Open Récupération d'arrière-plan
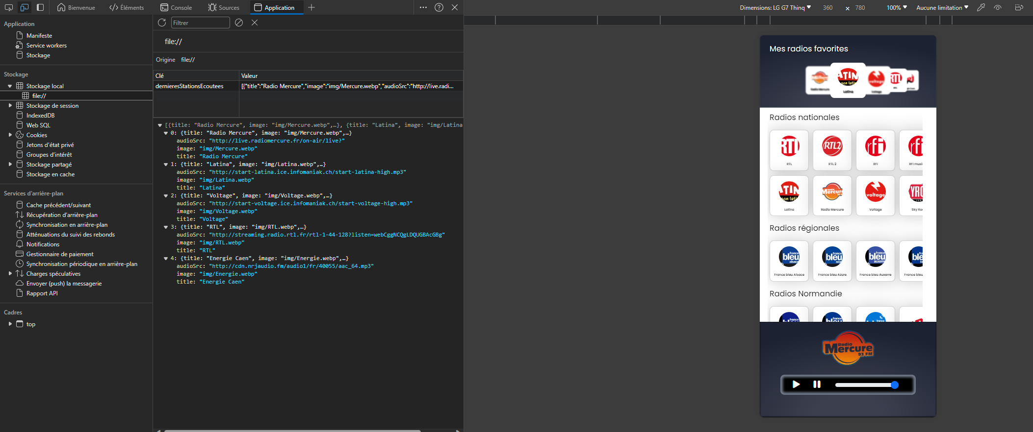Screen dimensions: 1033x432 click(x=62, y=215)
